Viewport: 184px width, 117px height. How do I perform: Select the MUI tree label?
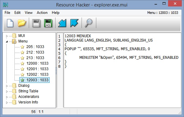21,36
